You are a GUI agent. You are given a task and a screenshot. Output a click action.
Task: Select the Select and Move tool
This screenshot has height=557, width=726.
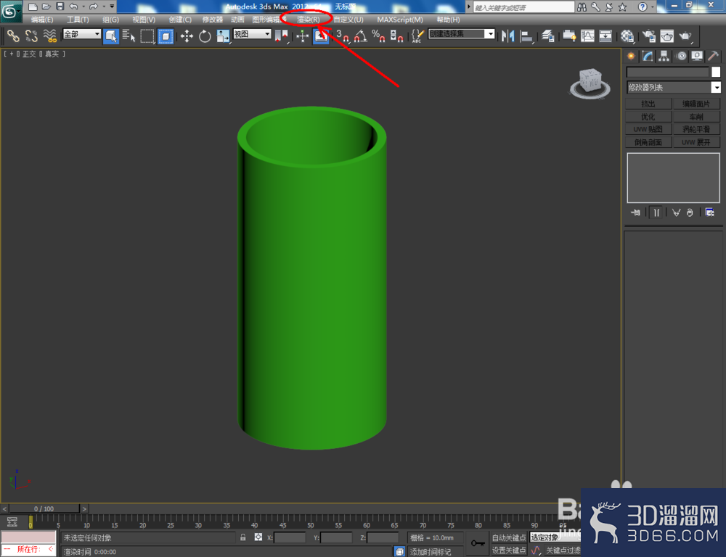pos(187,36)
